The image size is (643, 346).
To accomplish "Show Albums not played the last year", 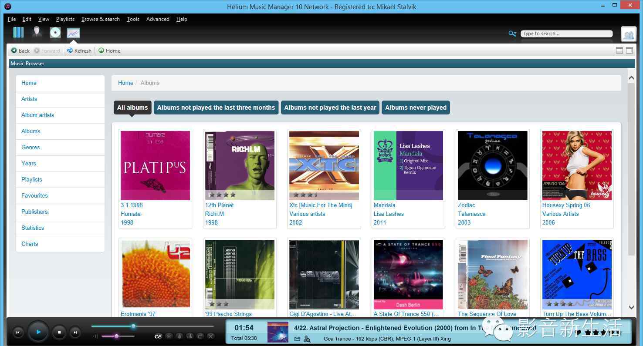I will [x=330, y=107].
